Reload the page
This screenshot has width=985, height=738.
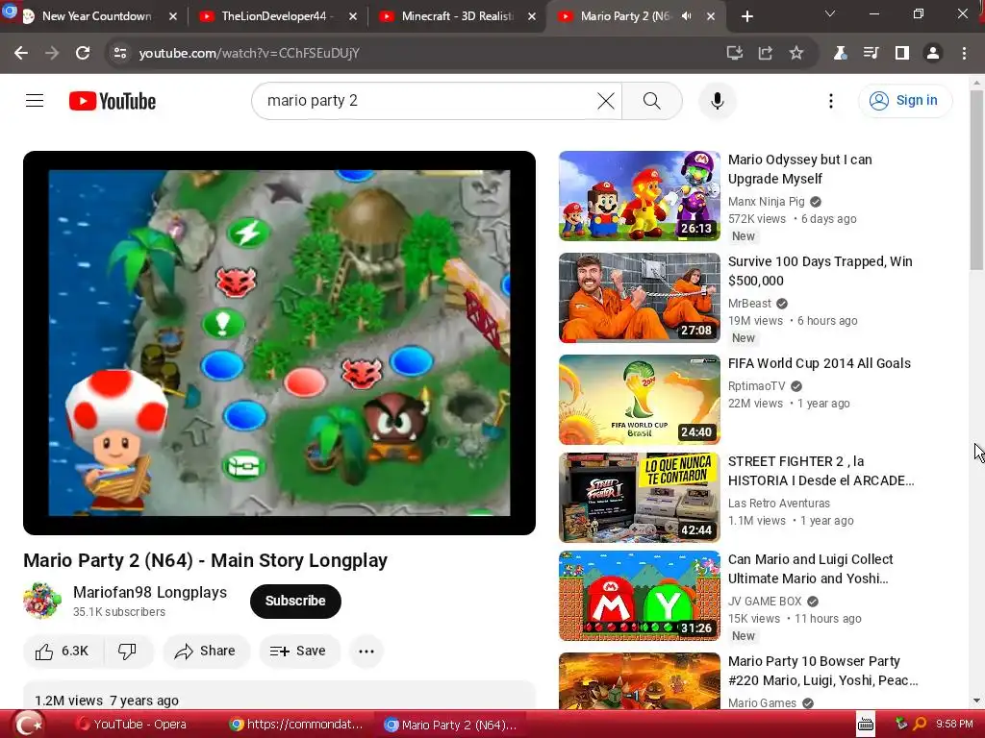(x=83, y=53)
